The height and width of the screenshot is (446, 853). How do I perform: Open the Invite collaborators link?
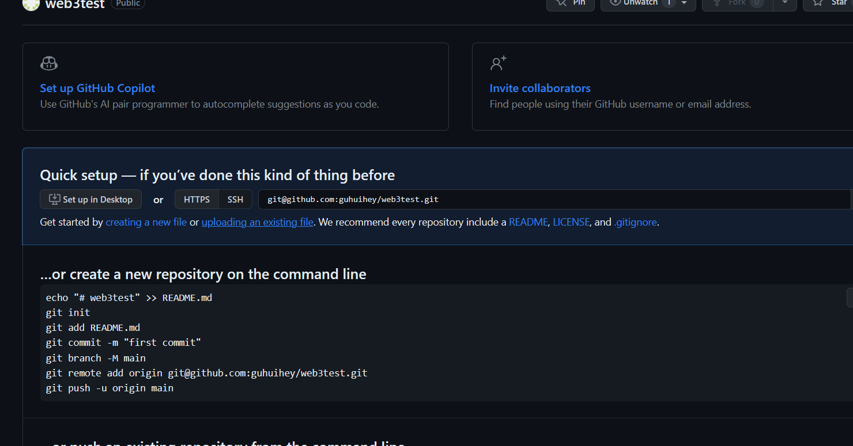click(540, 88)
